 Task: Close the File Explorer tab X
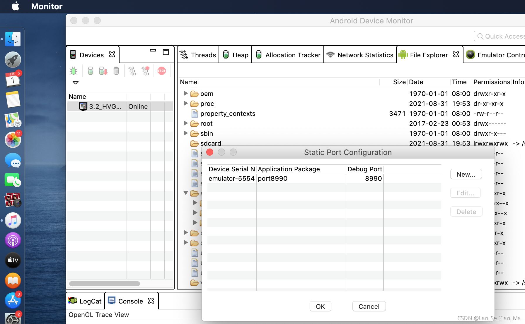point(456,55)
